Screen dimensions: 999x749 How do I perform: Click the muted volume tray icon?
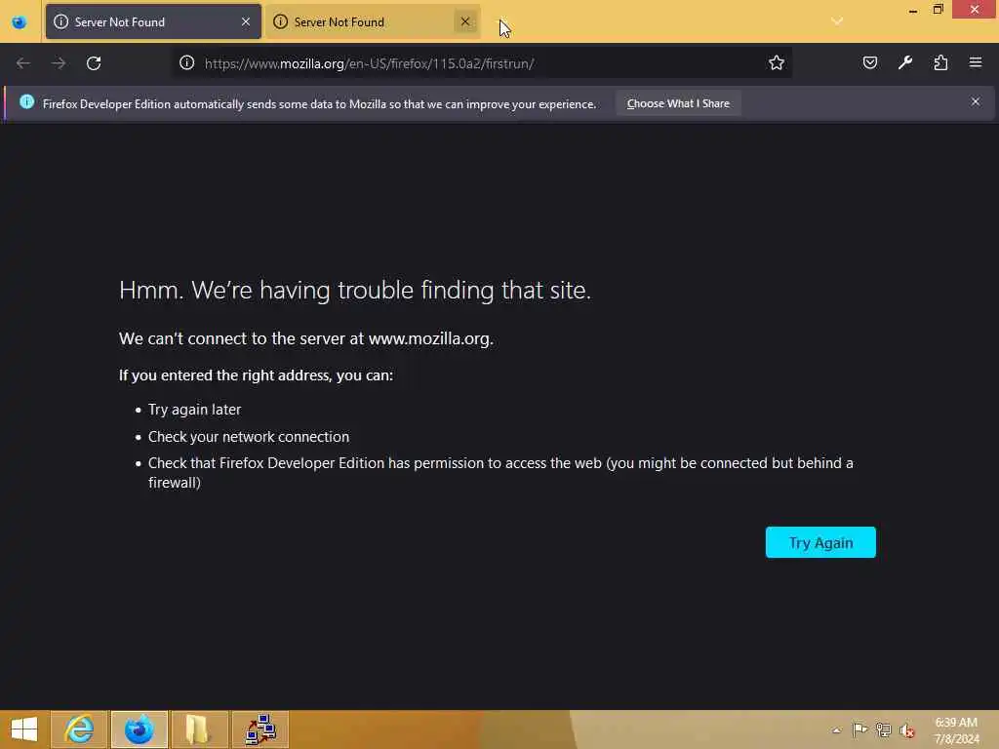(x=906, y=730)
